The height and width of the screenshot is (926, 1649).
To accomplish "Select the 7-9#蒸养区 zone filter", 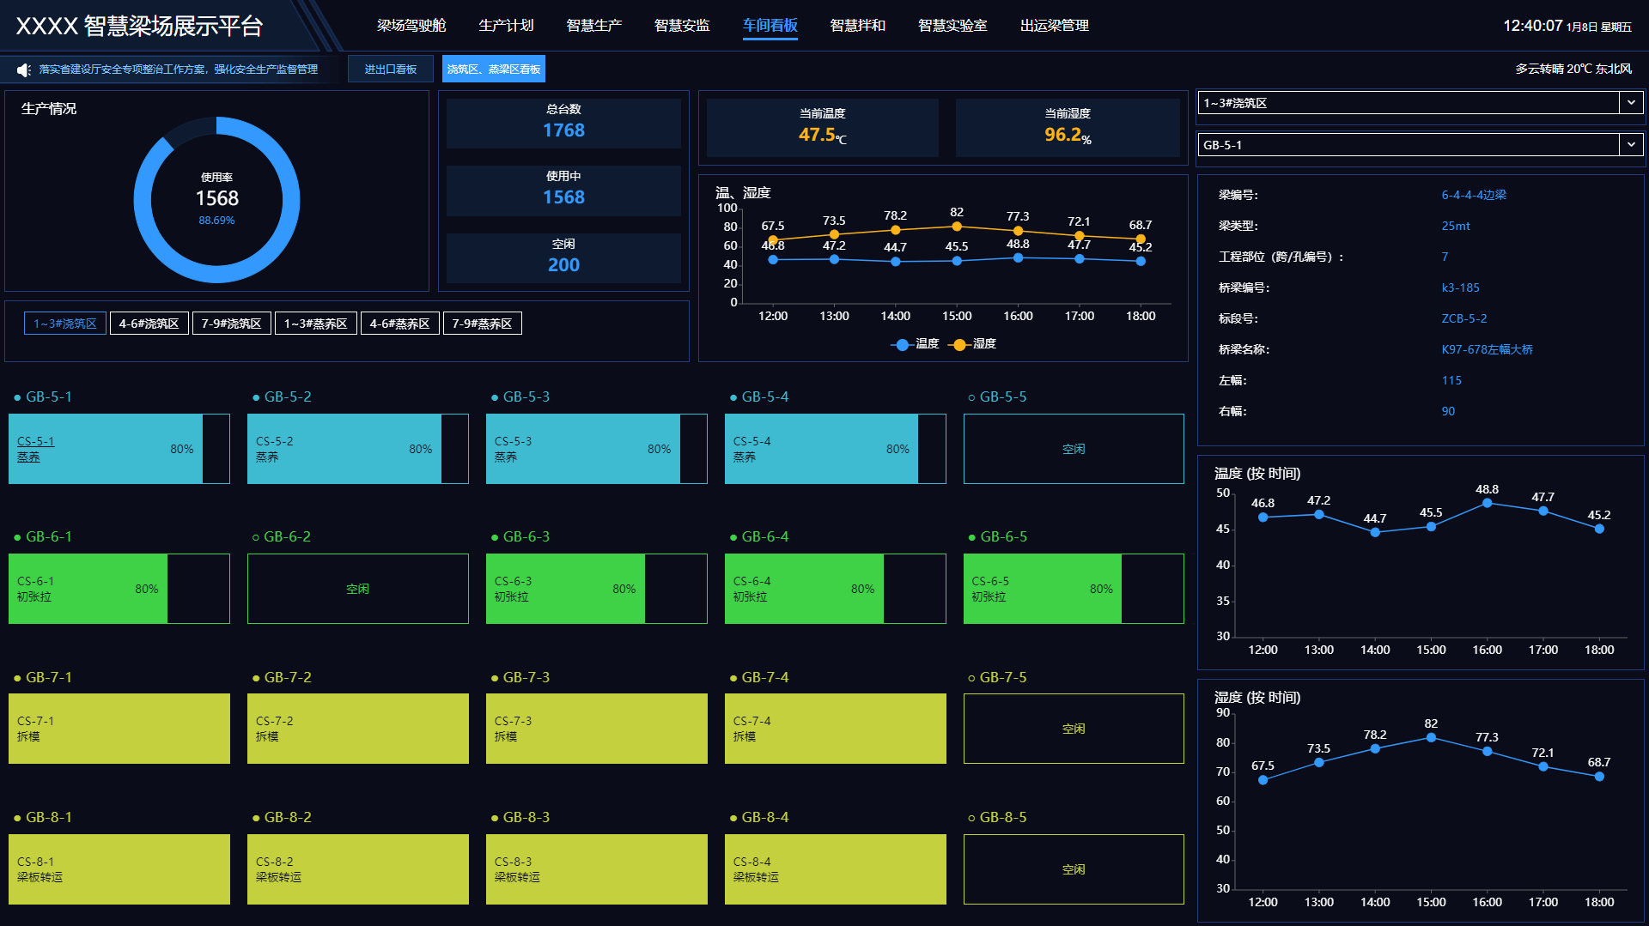I will [482, 324].
